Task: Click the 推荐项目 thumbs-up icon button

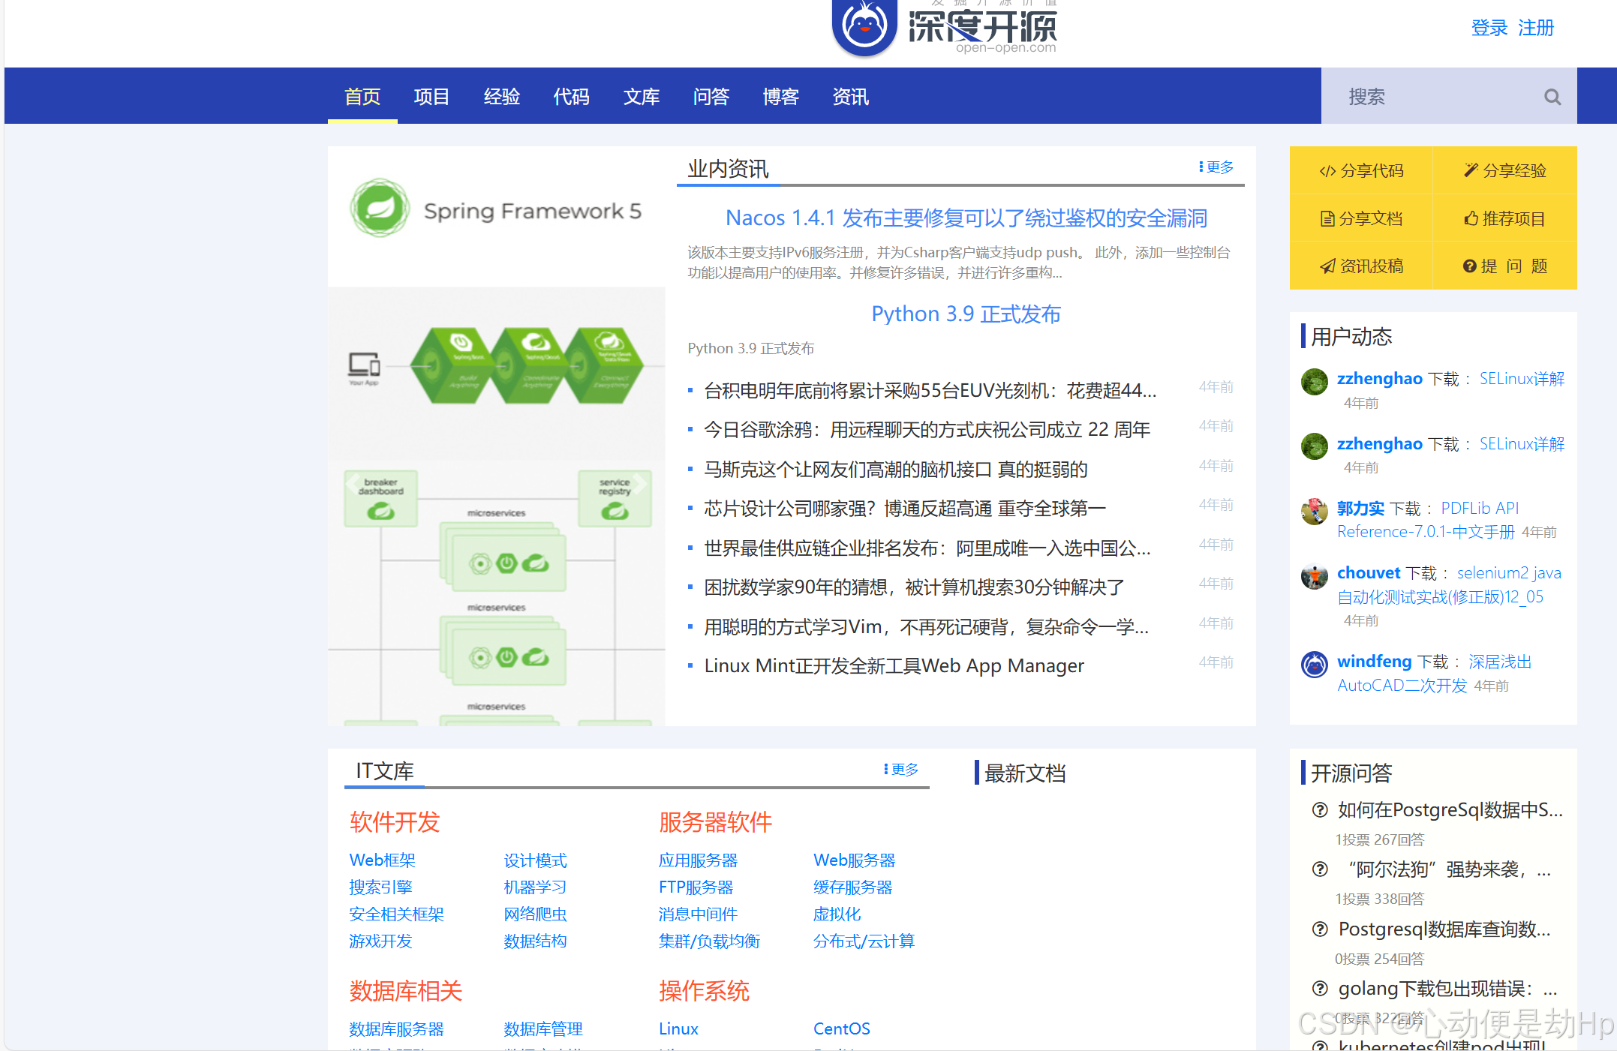Action: click(1504, 219)
